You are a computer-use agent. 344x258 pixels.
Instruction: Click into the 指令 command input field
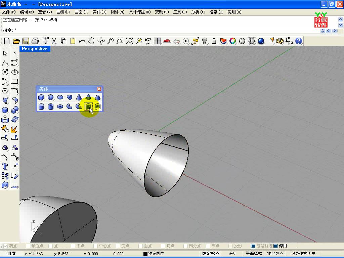click(167, 30)
